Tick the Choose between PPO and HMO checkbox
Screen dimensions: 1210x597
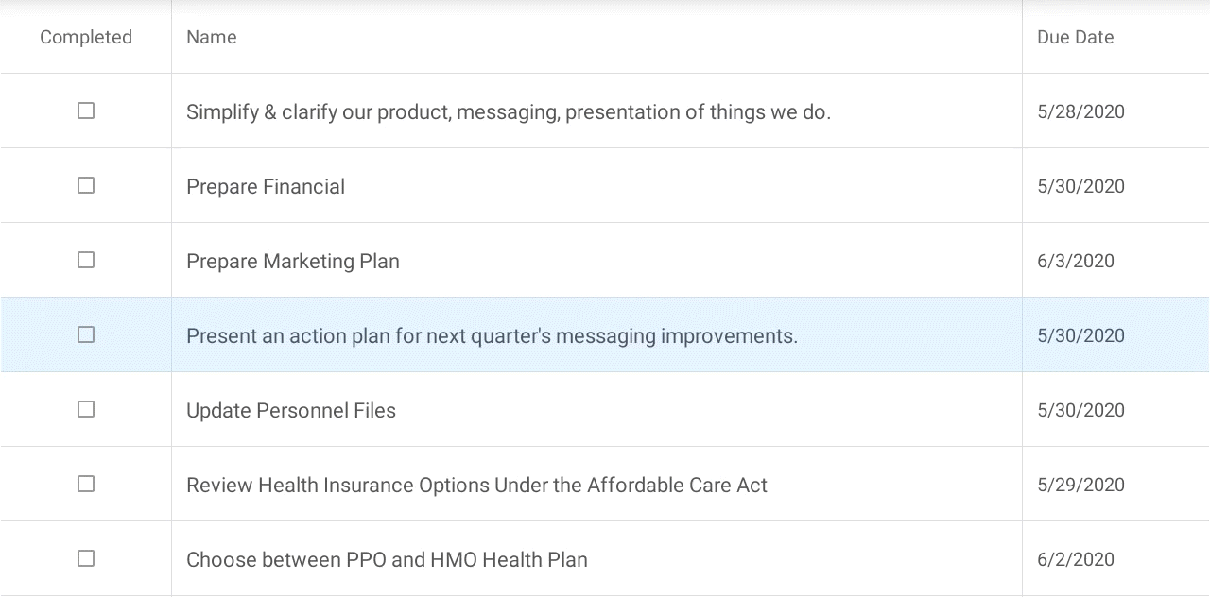[86, 558]
